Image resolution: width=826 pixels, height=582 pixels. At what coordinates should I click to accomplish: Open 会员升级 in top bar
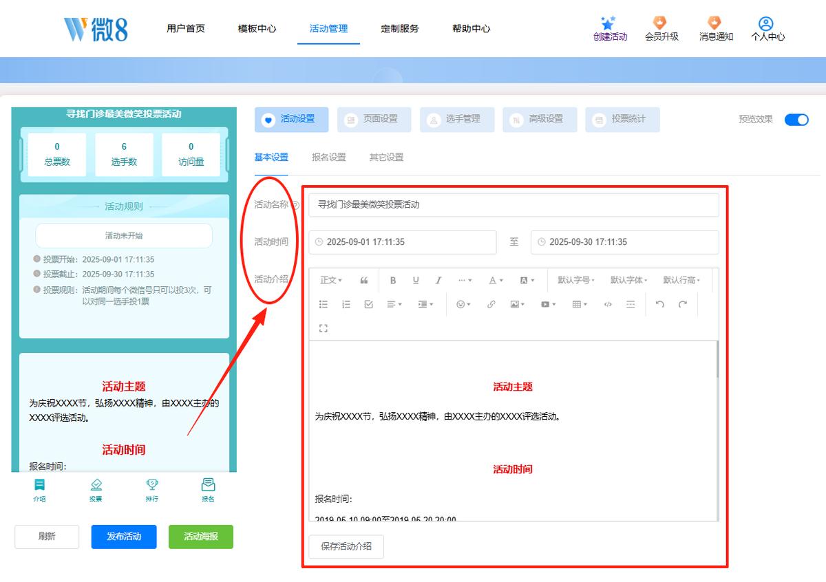pyautogui.click(x=661, y=29)
